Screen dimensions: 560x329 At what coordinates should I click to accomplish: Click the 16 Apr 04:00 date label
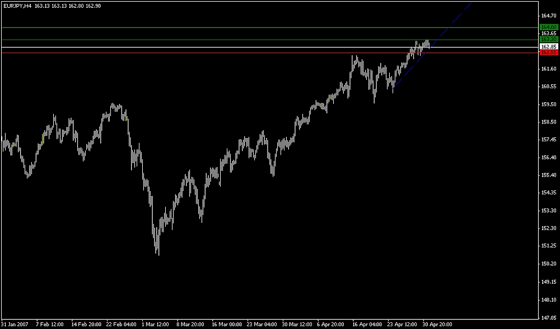pyautogui.click(x=367, y=325)
